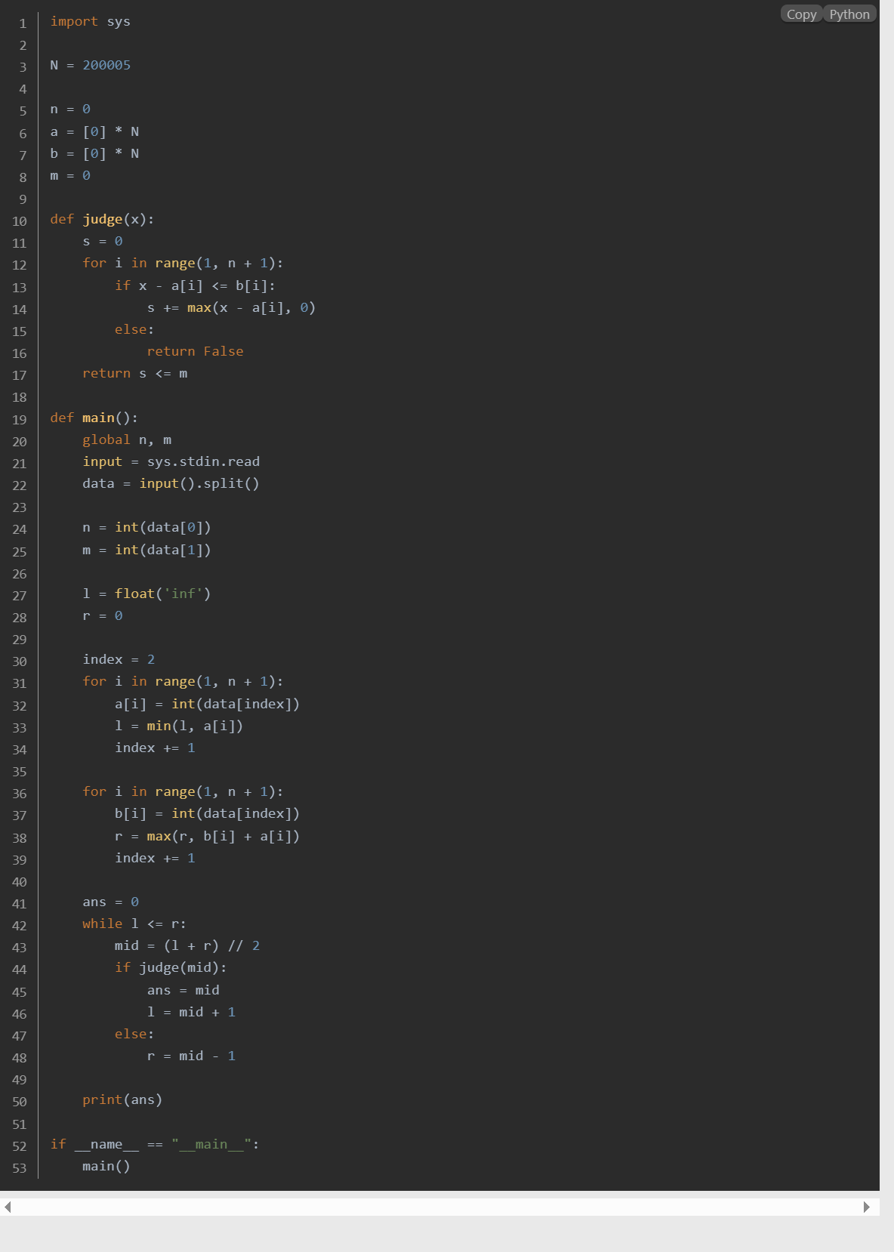The image size is (894, 1252).
Task: Click 'ans = mid' line
Action: pyautogui.click(x=183, y=990)
